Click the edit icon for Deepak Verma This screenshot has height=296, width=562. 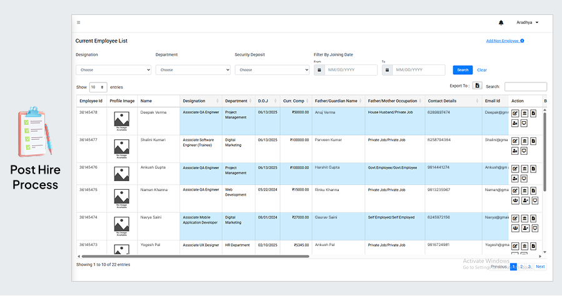click(x=515, y=114)
